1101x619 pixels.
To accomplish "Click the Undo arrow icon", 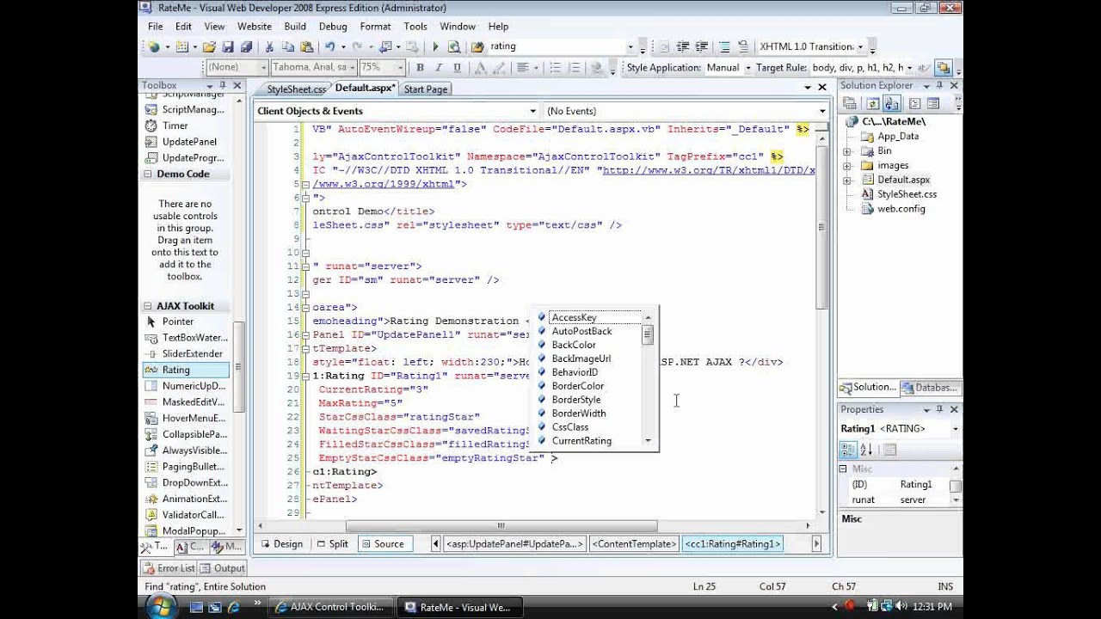I will (x=330, y=47).
